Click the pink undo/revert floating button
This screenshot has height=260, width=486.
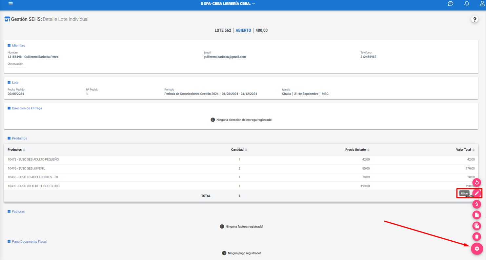pos(477,182)
